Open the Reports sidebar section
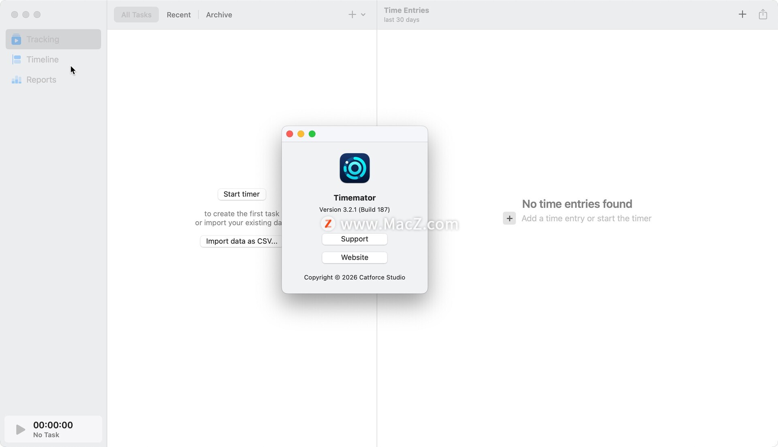 click(41, 80)
